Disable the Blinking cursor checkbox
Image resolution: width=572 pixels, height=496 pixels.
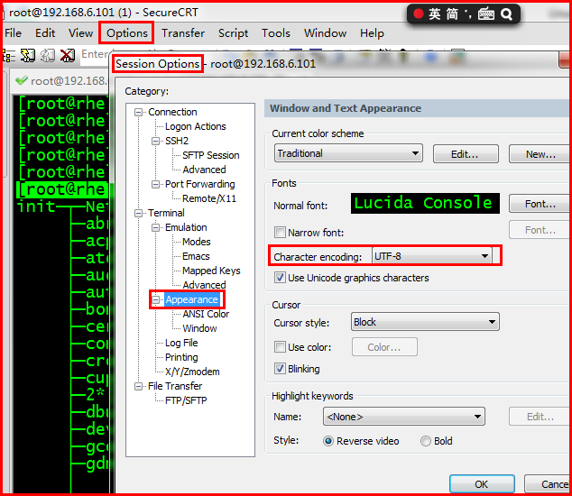tap(280, 368)
